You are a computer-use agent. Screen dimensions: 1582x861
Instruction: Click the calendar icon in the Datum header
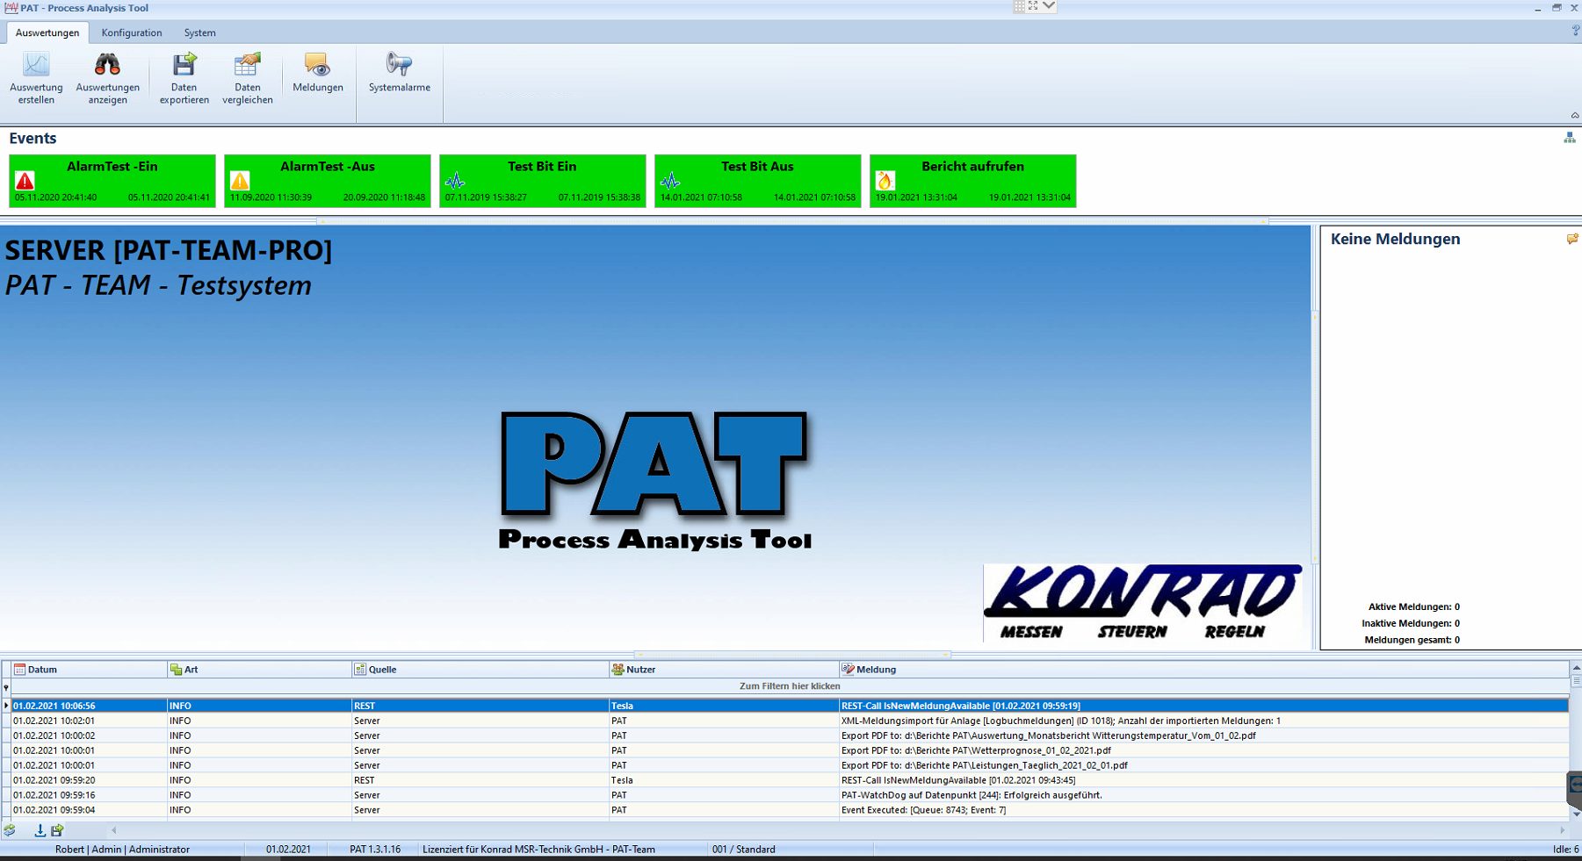(19, 670)
